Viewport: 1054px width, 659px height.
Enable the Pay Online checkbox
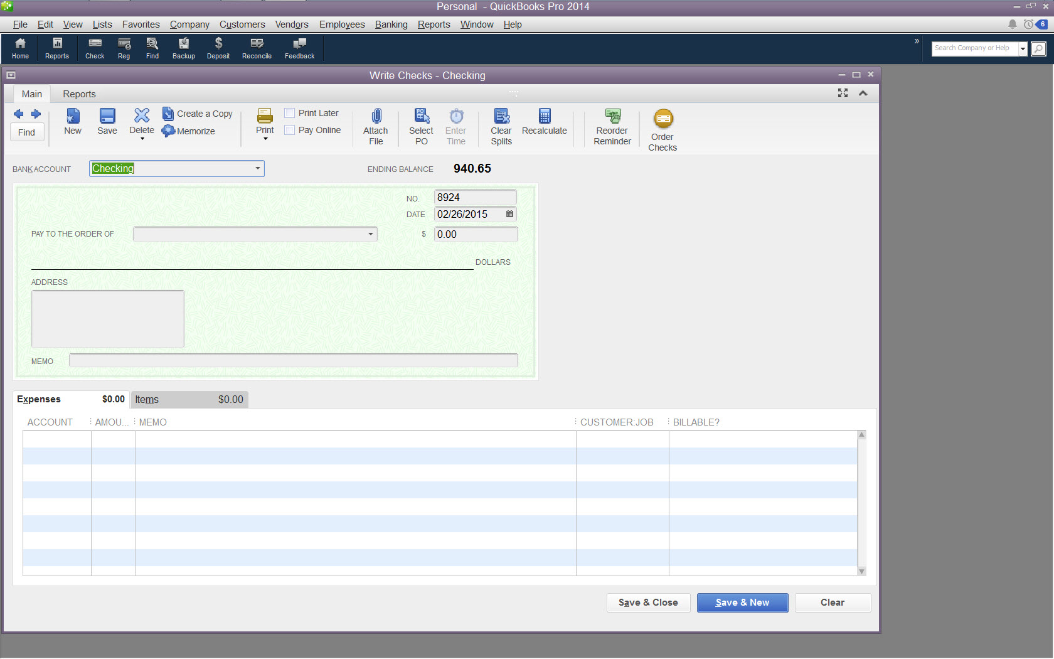coord(289,130)
